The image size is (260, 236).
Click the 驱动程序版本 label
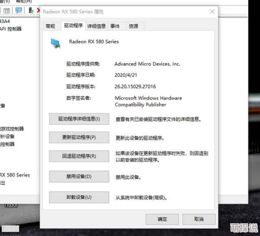click(x=81, y=87)
